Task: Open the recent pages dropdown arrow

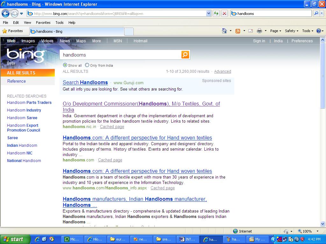Action: [21, 14]
